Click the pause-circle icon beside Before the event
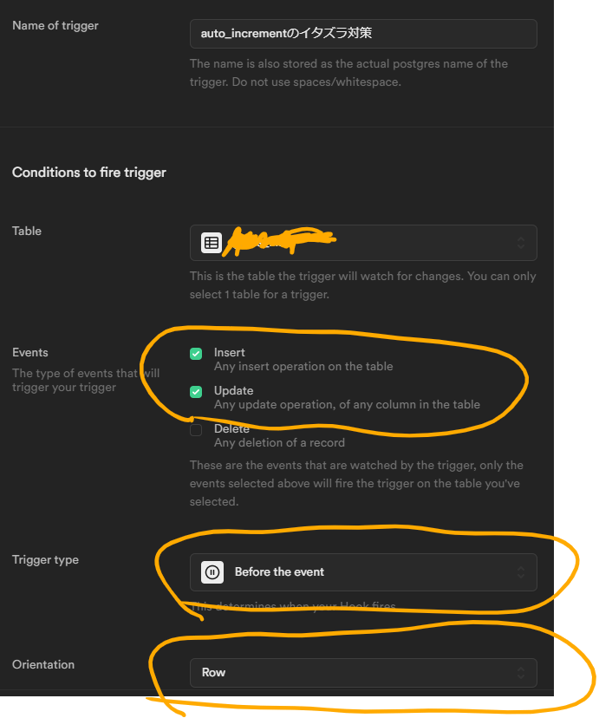The height and width of the screenshot is (718, 599). tap(212, 572)
